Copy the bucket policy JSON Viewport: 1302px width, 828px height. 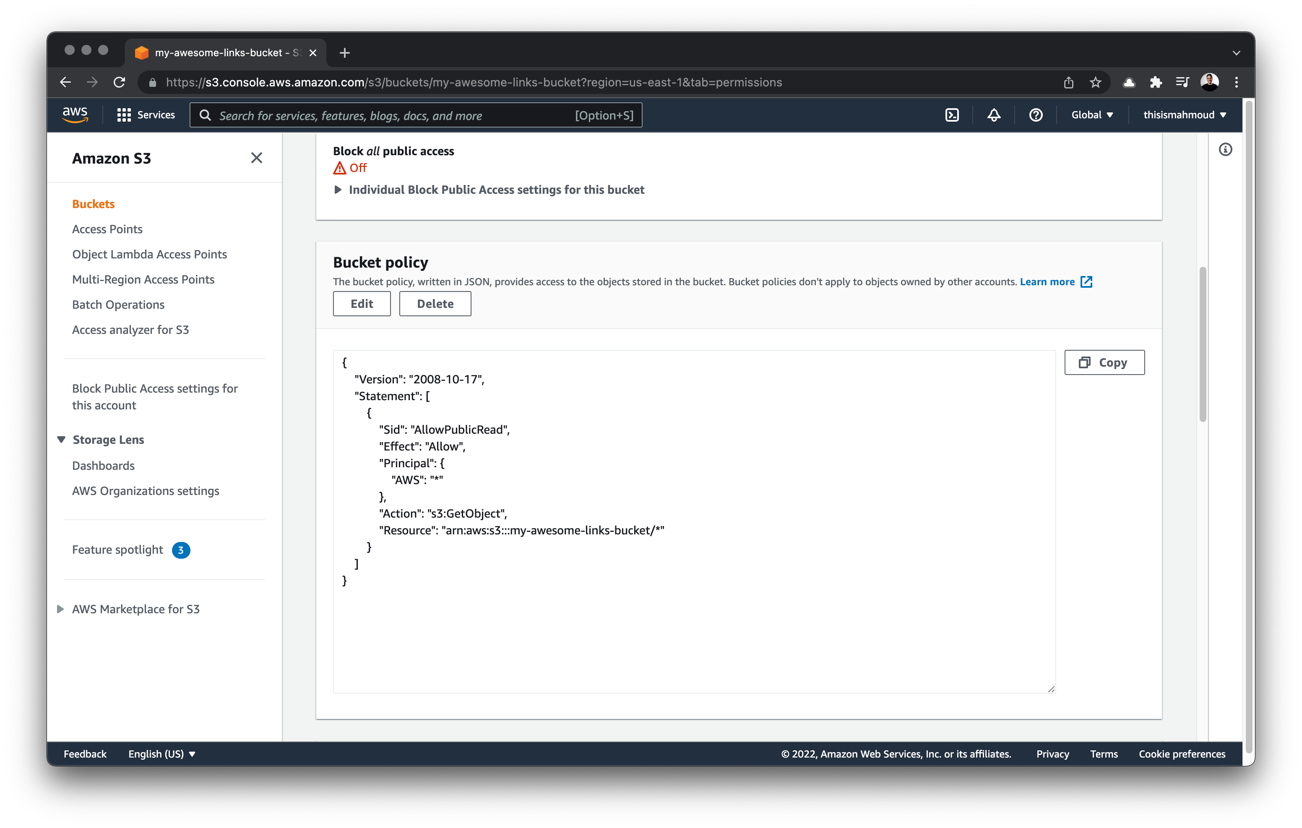coord(1104,362)
